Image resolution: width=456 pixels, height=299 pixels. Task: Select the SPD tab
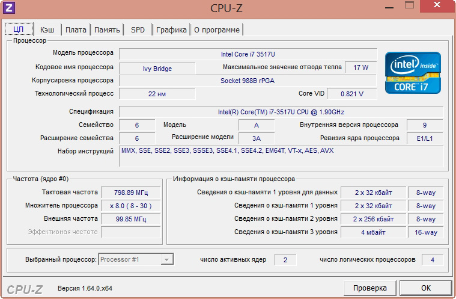[x=138, y=29]
